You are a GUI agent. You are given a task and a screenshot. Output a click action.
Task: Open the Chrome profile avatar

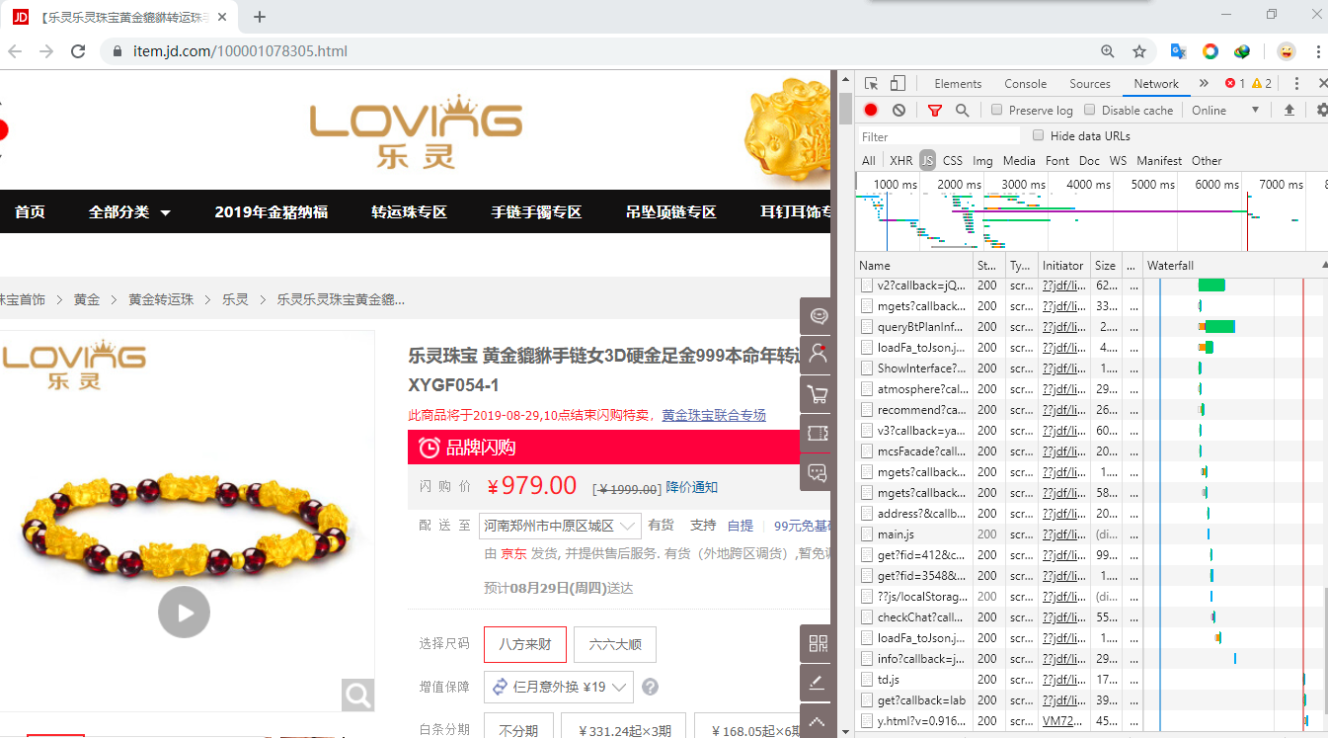click(x=1286, y=51)
